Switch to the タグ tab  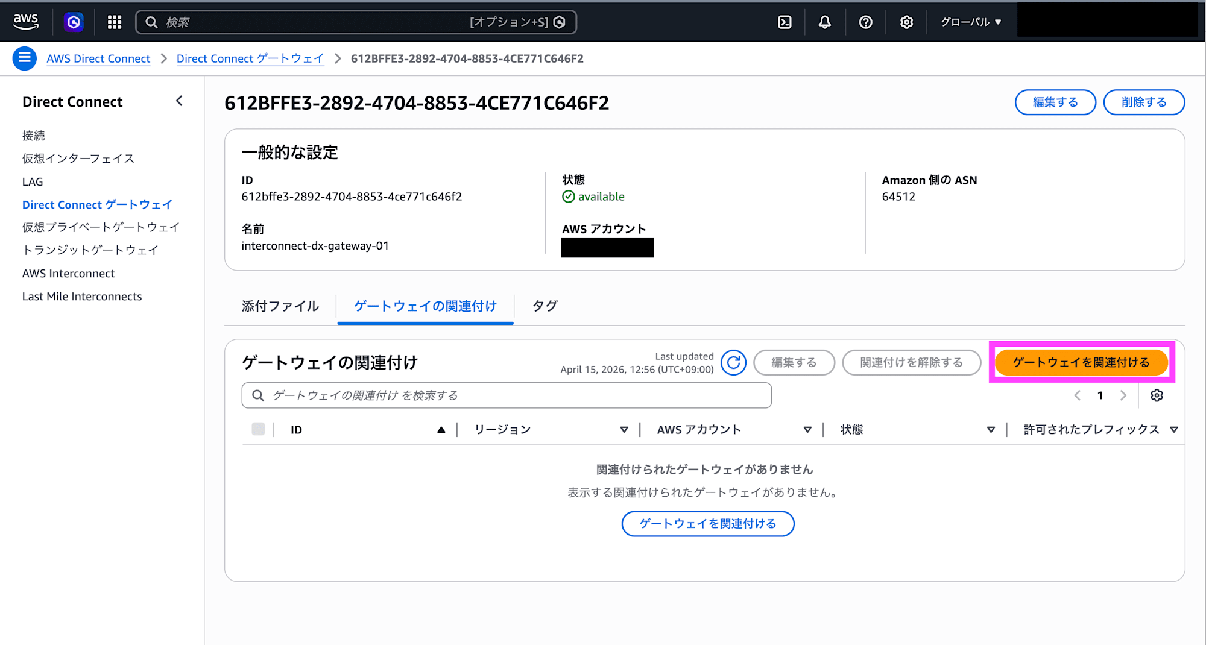tap(543, 306)
